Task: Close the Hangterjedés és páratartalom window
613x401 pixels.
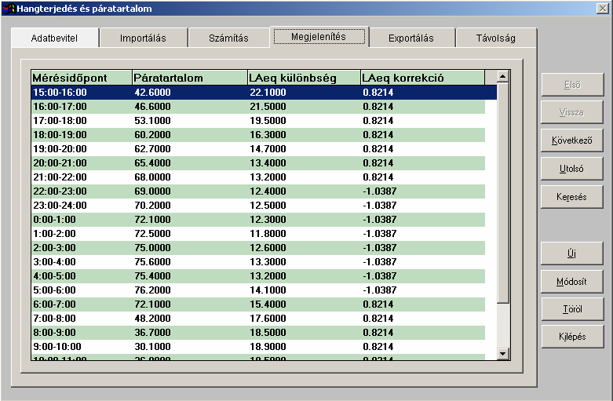Action: tap(602, 8)
